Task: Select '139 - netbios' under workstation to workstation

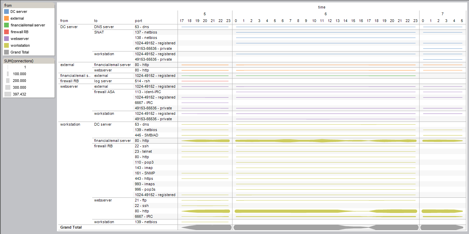Action: [x=146, y=222]
